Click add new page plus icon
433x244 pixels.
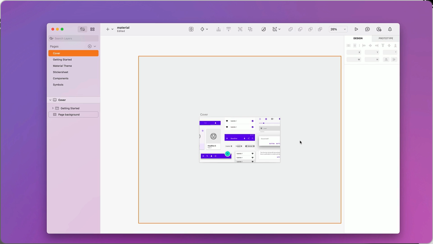(x=89, y=46)
